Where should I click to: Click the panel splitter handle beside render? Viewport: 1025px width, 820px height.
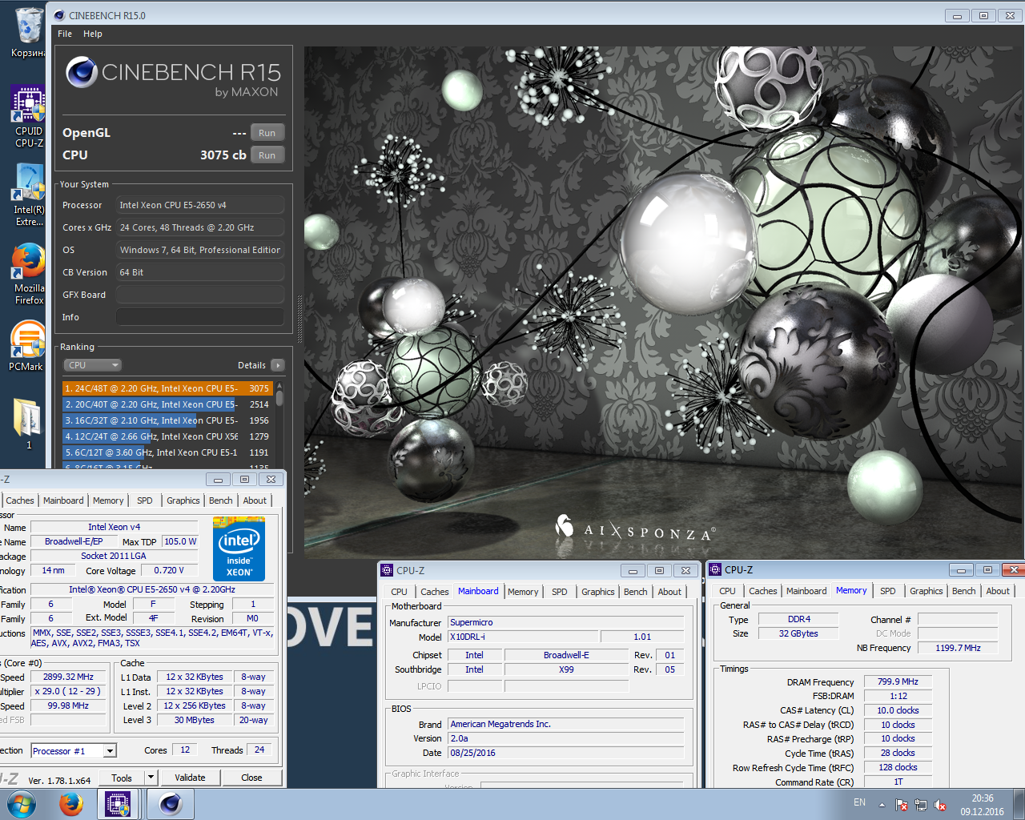[x=300, y=319]
